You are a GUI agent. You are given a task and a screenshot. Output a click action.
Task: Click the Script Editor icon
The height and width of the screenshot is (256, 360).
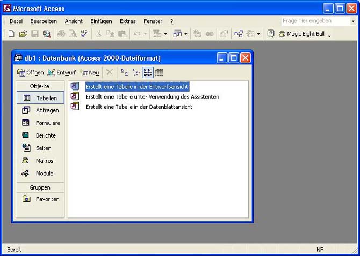[210, 34]
